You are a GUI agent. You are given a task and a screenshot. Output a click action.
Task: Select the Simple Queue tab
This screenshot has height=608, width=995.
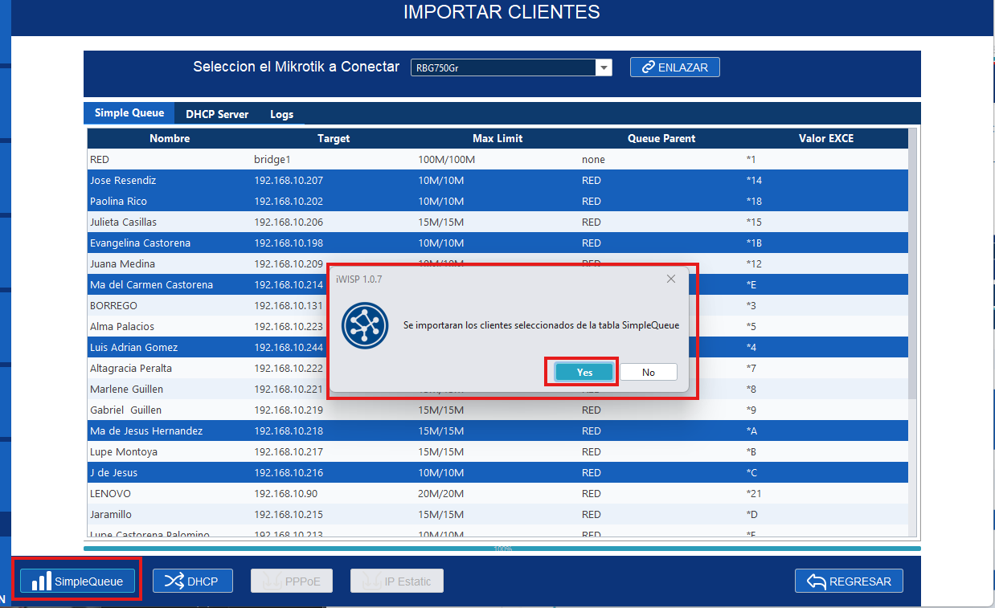pos(129,112)
